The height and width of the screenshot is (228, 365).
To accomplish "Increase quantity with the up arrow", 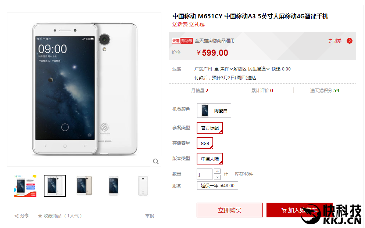I will pyautogui.click(x=217, y=171).
